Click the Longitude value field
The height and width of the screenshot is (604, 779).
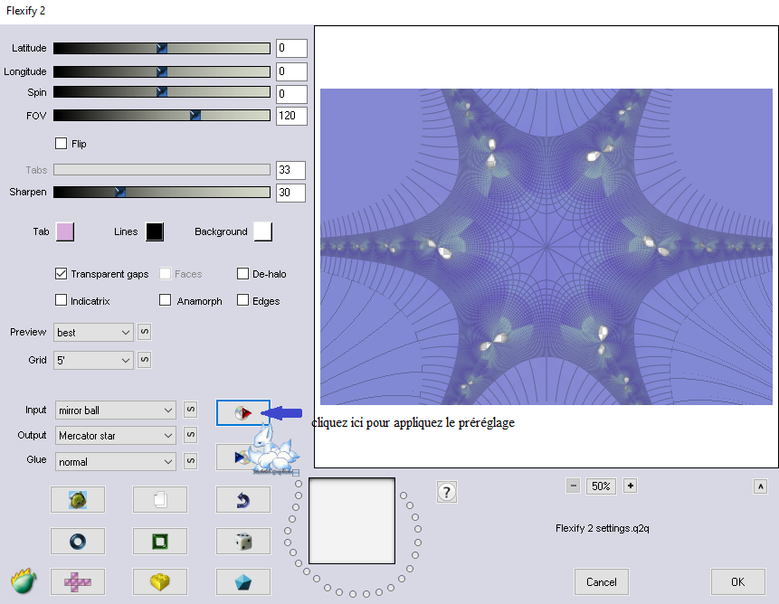pyautogui.click(x=291, y=71)
